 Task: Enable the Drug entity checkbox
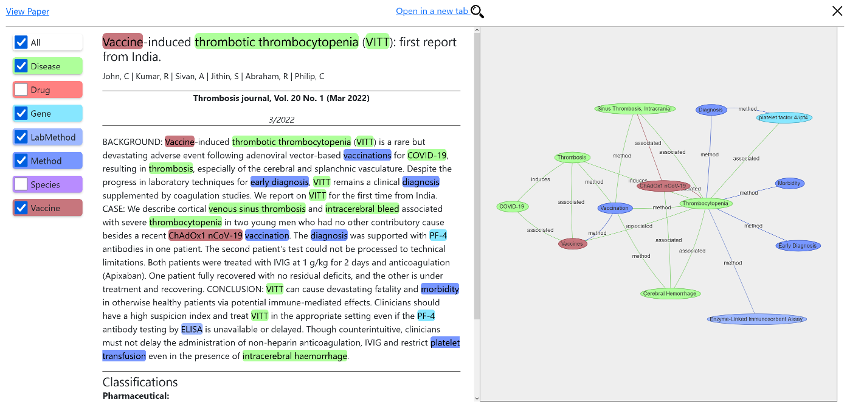[21, 89]
